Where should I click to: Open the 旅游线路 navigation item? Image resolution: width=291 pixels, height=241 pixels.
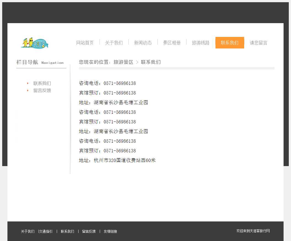click(201, 43)
